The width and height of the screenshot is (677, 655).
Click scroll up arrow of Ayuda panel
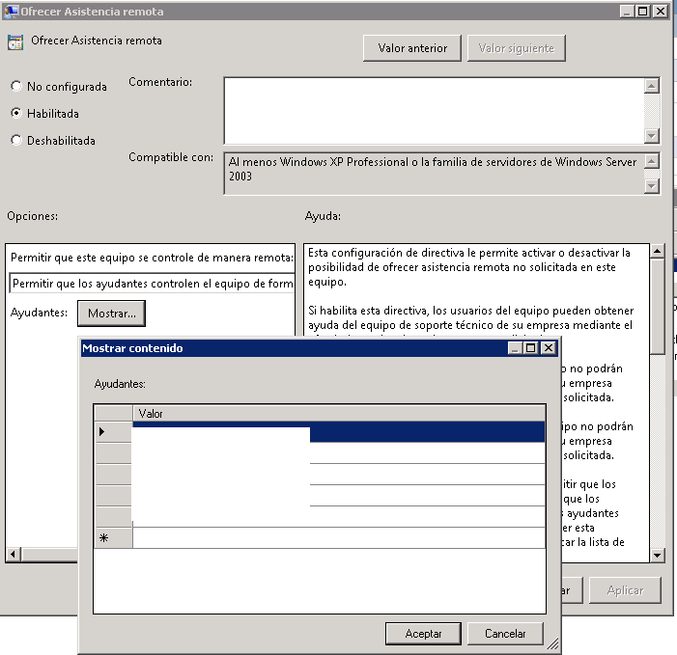coord(657,252)
